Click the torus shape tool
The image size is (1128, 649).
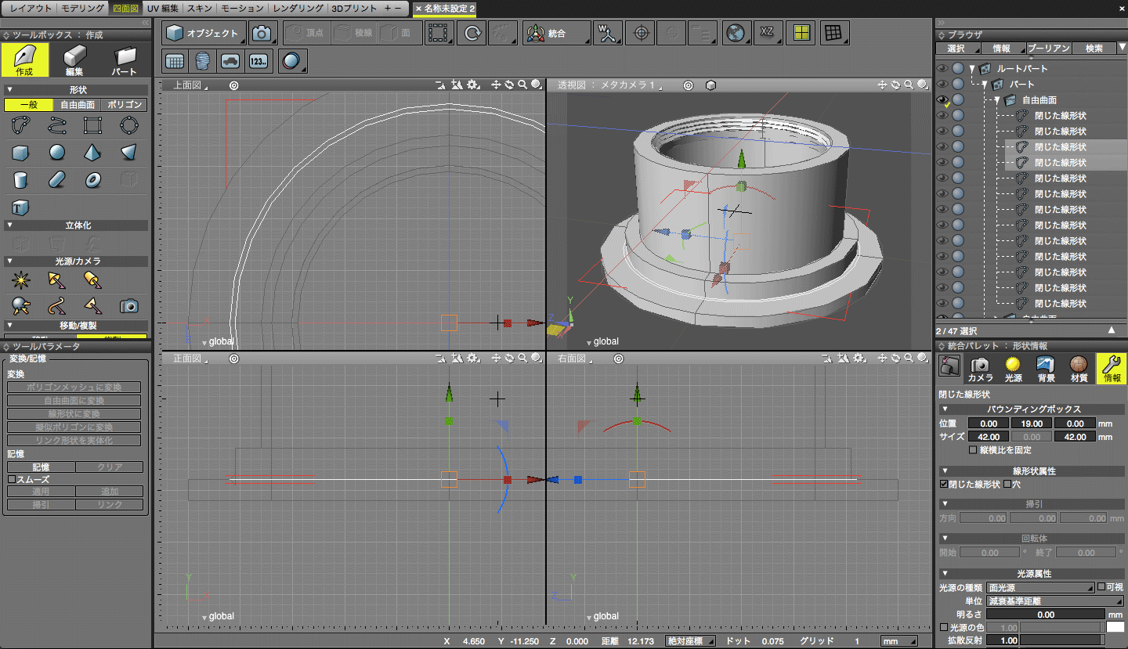[x=92, y=180]
